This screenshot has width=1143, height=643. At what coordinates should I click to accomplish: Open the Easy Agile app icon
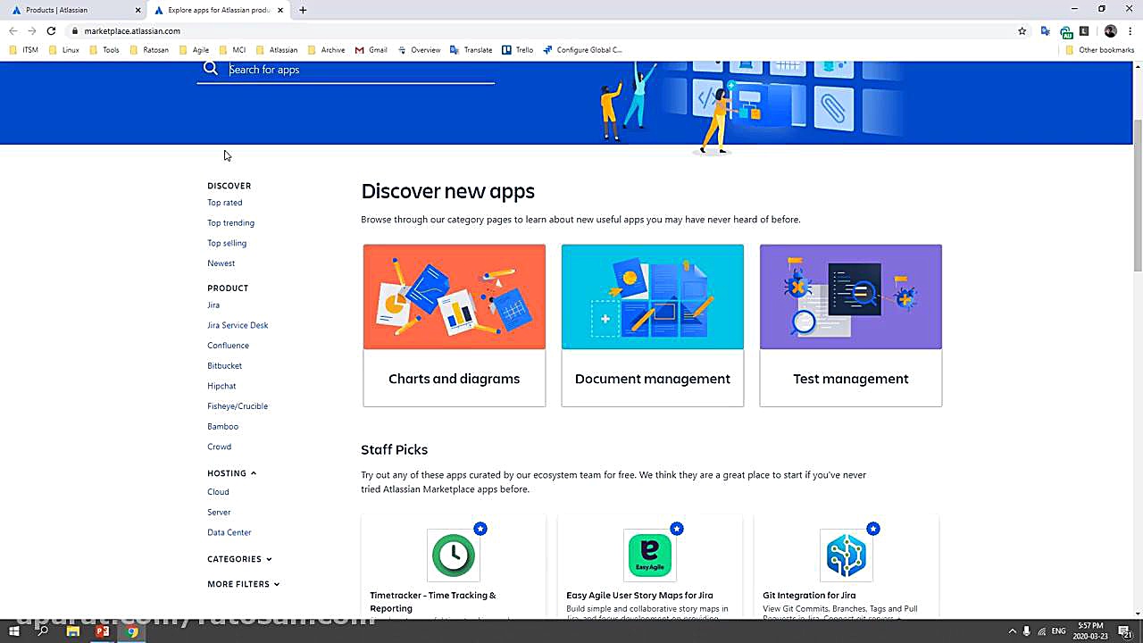(x=650, y=555)
